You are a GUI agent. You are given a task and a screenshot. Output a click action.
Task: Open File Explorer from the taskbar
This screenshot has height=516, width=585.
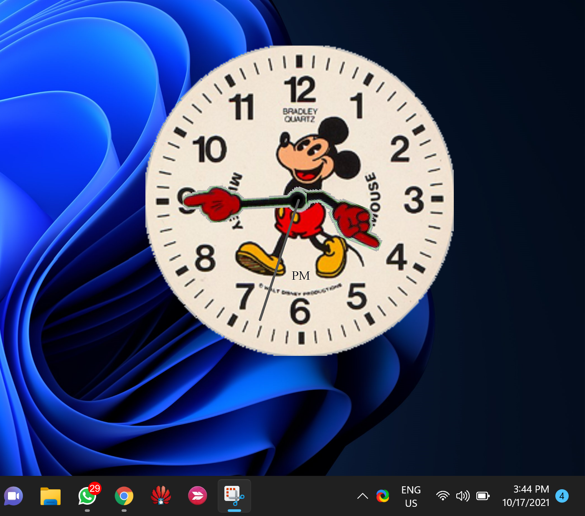coord(51,496)
